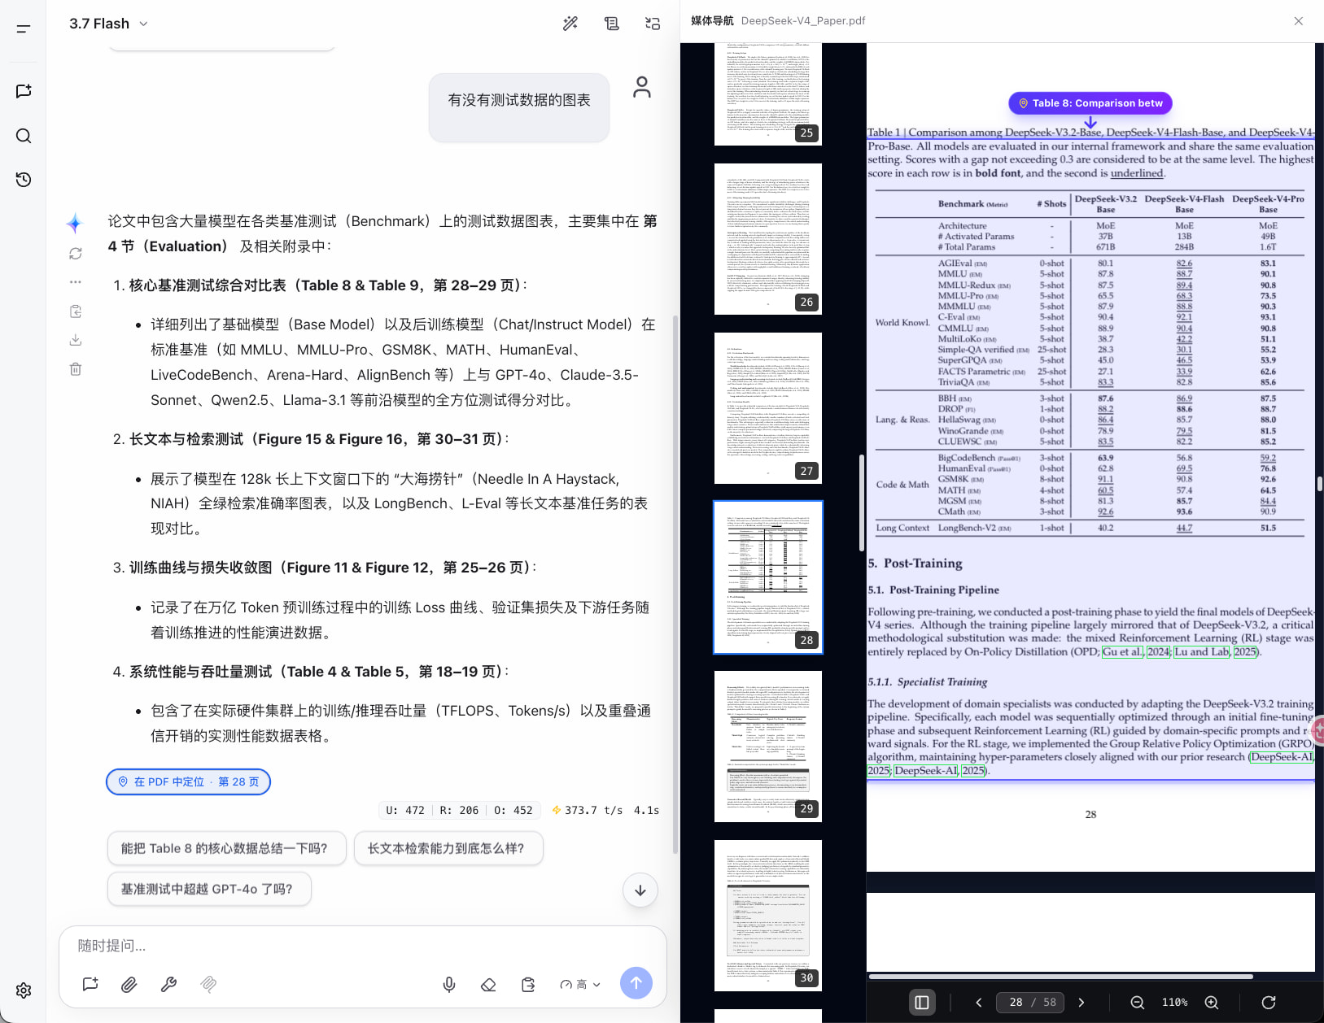Send the message with the arrow button

[x=636, y=983]
